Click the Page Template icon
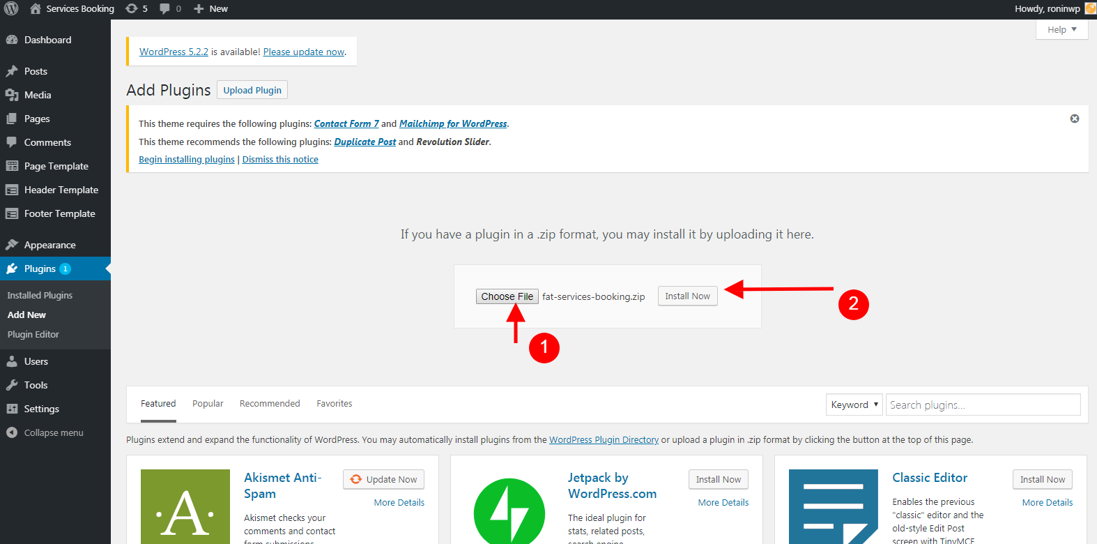The image size is (1097, 544). tap(12, 166)
